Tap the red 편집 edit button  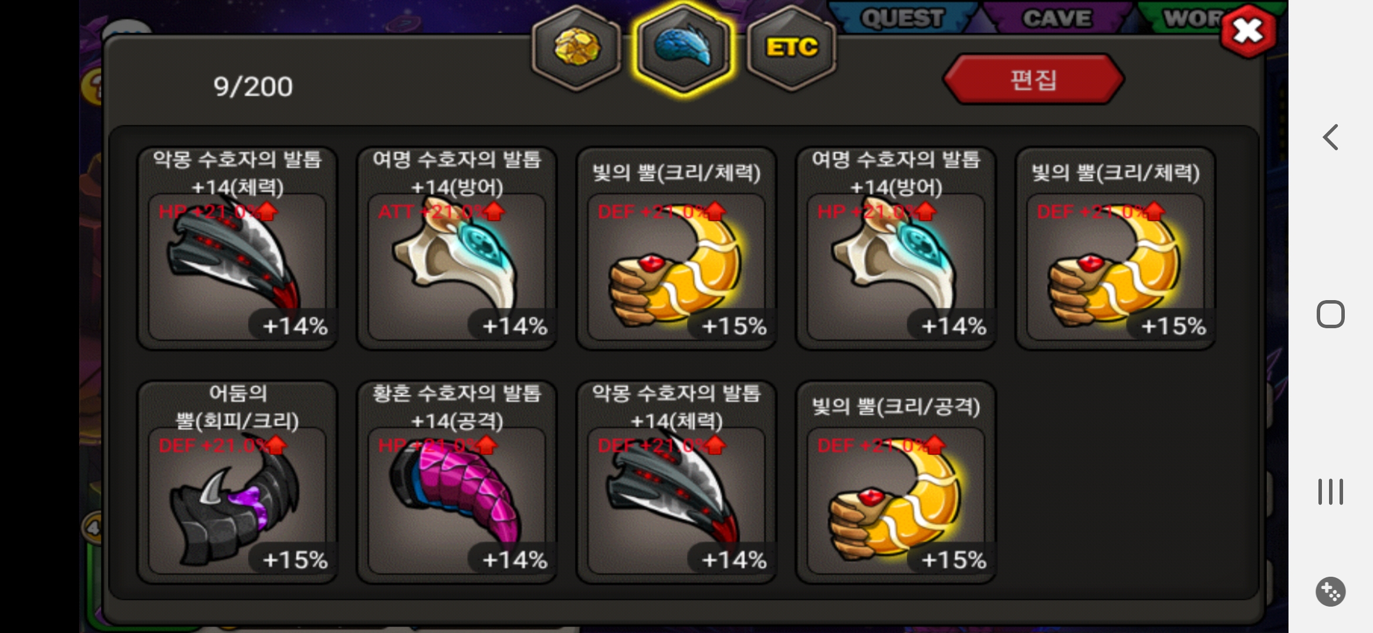click(x=1033, y=80)
